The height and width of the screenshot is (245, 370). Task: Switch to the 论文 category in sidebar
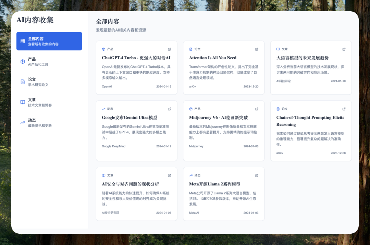(49, 82)
